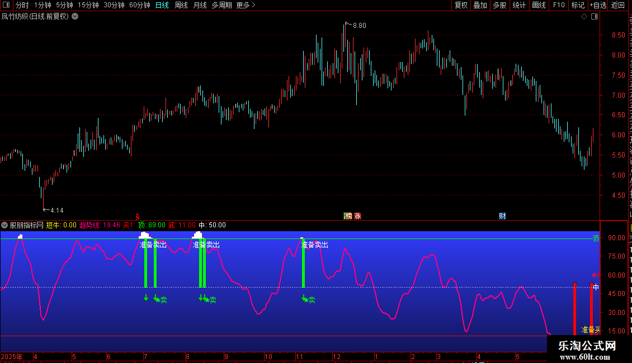Click the 卖 sell marker near November
This screenshot has height=363, width=632.
pos(312,300)
